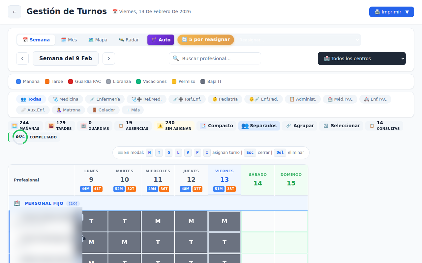Open the Todos los centros dropdown
This screenshot has width=422, height=263.
click(361, 58)
